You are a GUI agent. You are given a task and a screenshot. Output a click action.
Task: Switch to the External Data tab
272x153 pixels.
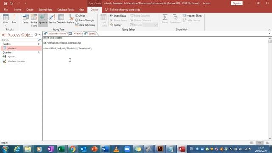click(x=45, y=10)
